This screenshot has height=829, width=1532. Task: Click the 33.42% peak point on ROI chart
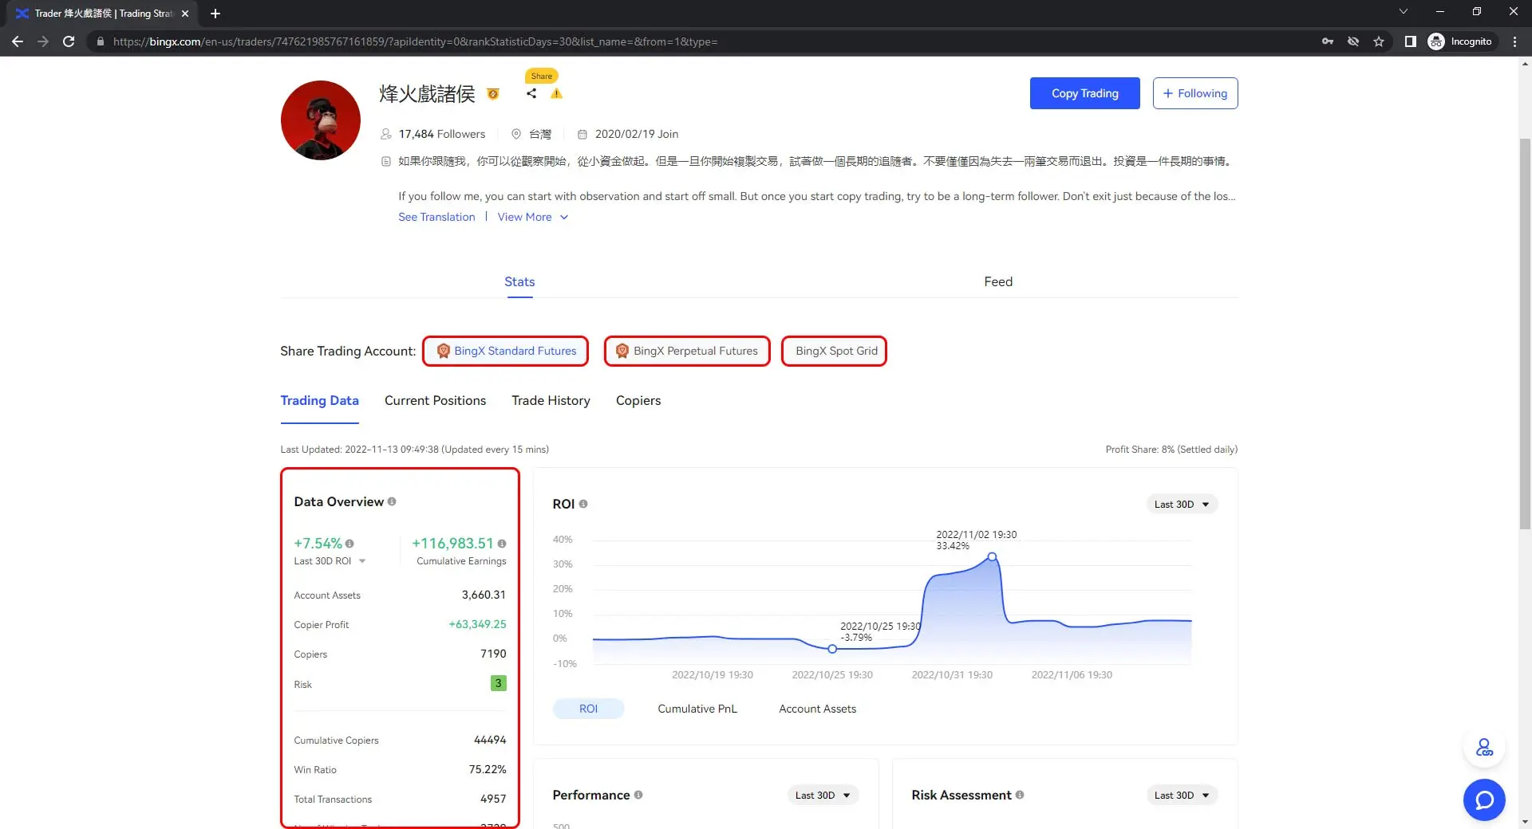coord(992,557)
